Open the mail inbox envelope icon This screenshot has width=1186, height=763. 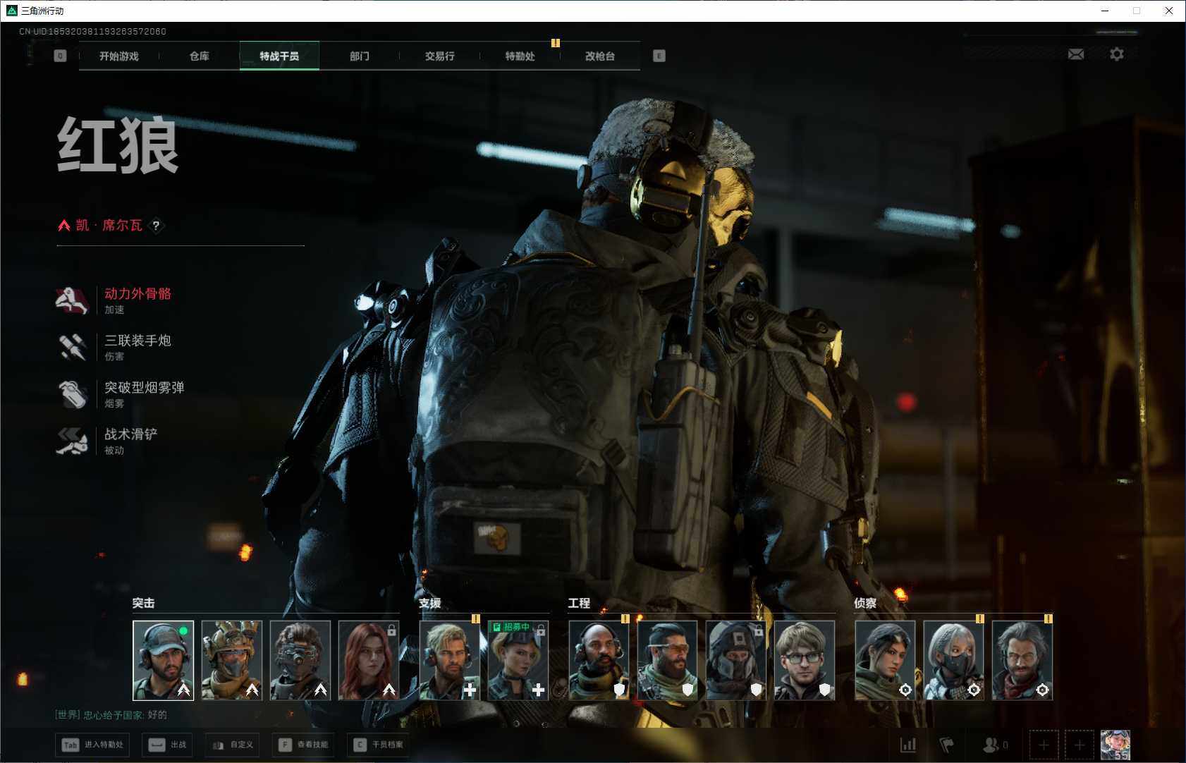click(1076, 54)
